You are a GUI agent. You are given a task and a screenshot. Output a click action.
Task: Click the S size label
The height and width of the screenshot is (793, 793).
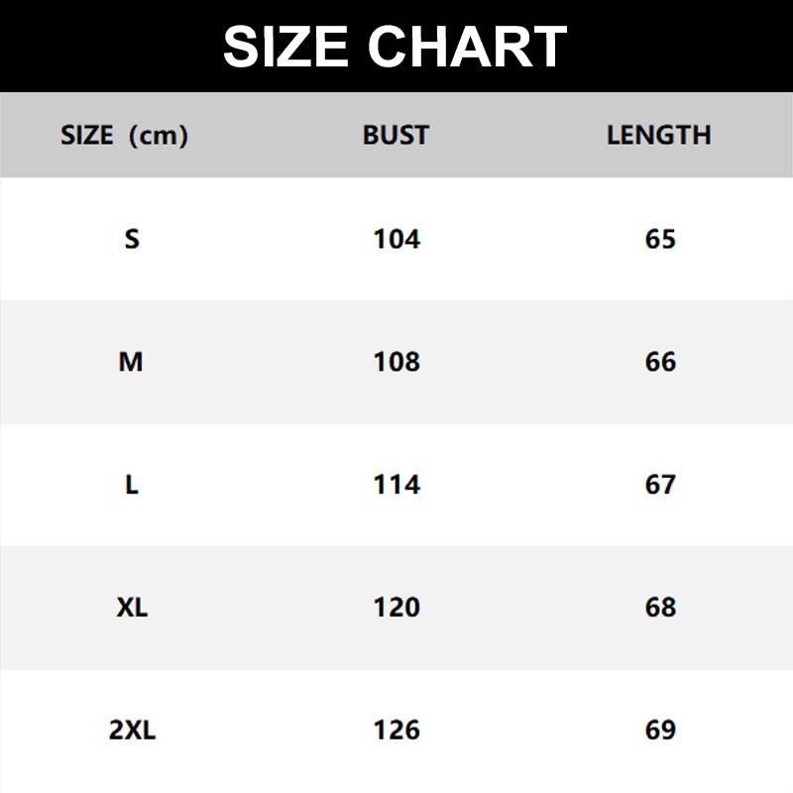tap(132, 239)
